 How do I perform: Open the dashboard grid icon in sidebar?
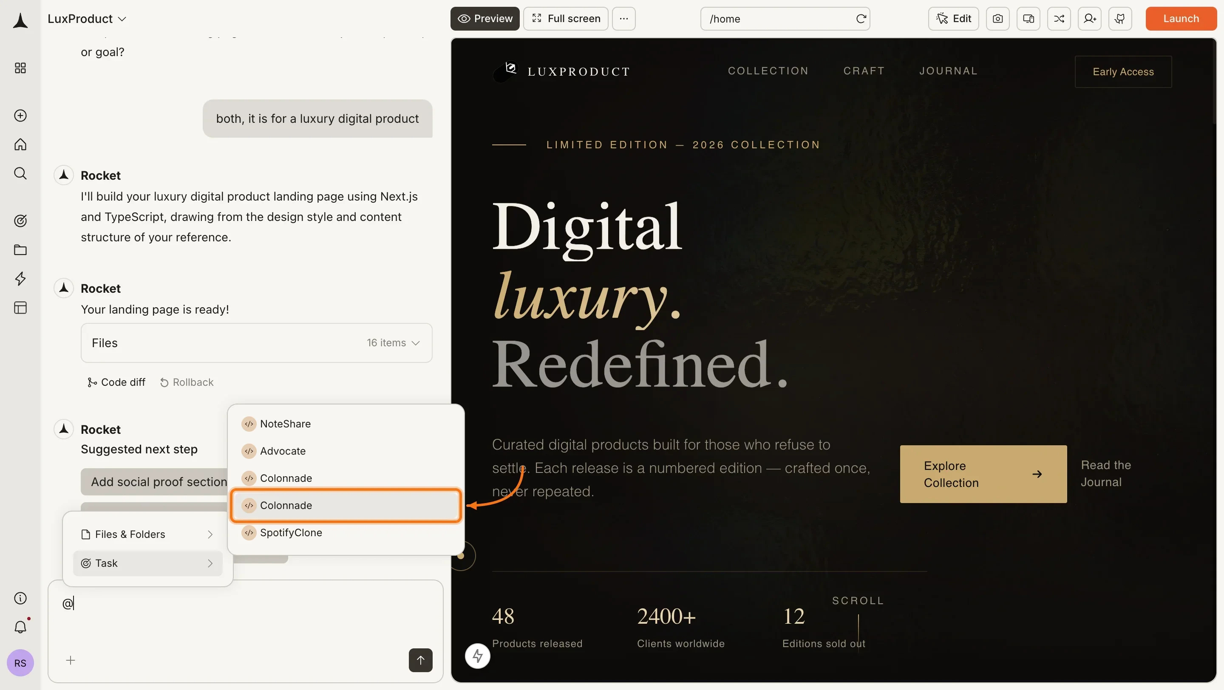click(20, 68)
